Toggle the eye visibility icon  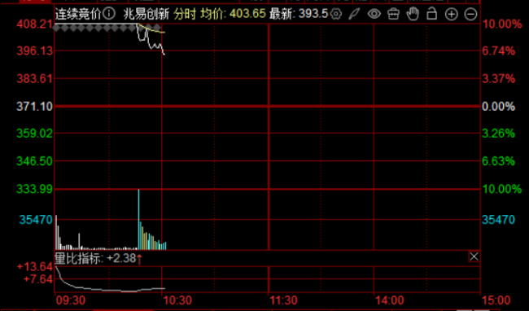[374, 14]
